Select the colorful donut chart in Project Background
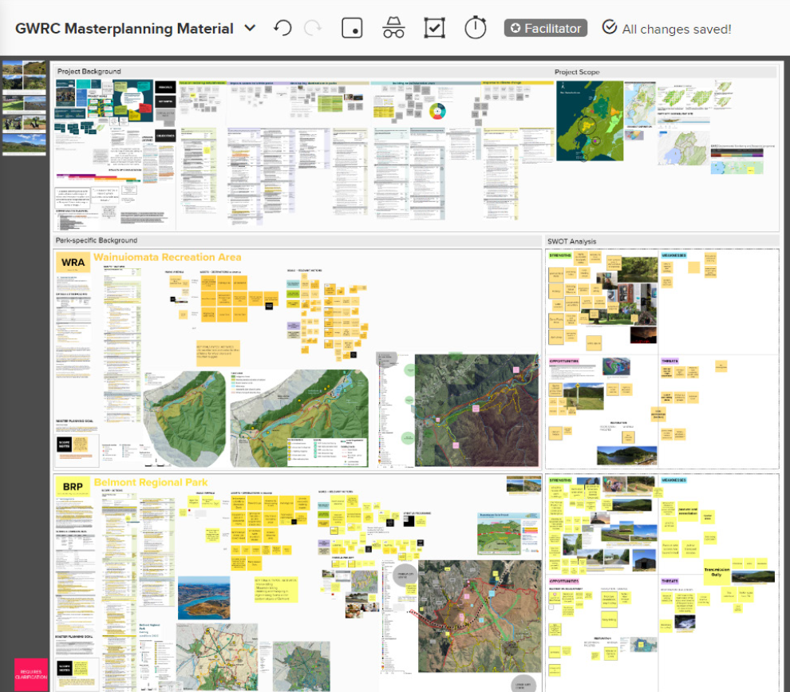This screenshot has height=692, width=790. [x=437, y=111]
